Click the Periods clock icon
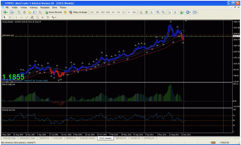 (188, 12)
